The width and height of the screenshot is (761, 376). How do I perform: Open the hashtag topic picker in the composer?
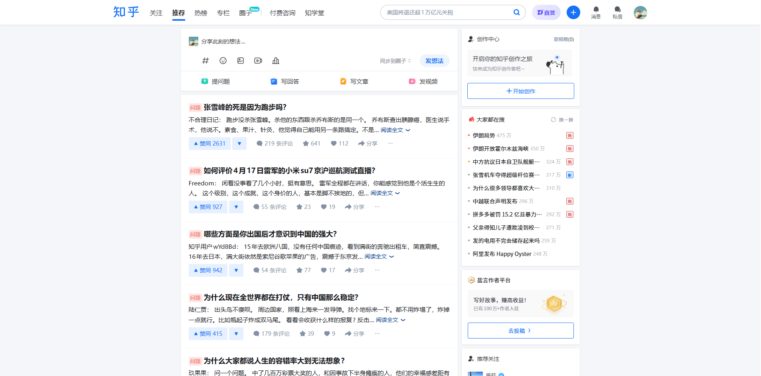click(206, 61)
